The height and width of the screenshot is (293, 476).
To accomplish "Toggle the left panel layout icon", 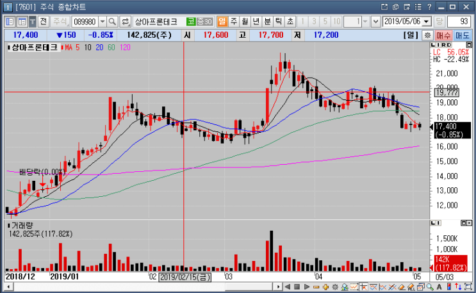I will pos(10,22).
